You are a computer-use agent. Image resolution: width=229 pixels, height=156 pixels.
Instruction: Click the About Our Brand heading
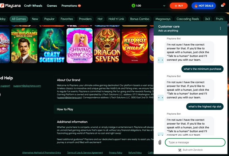(68, 80)
